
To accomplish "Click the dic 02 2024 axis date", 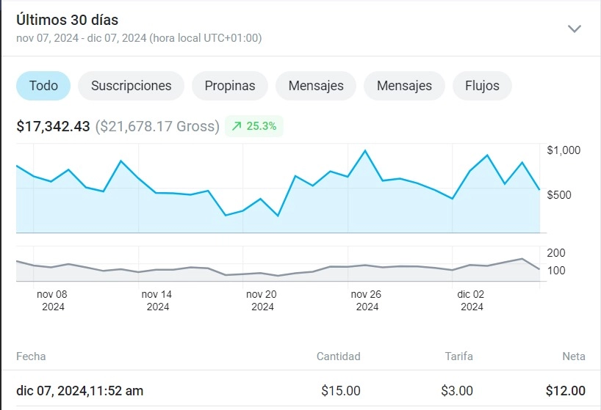I will coord(471,301).
